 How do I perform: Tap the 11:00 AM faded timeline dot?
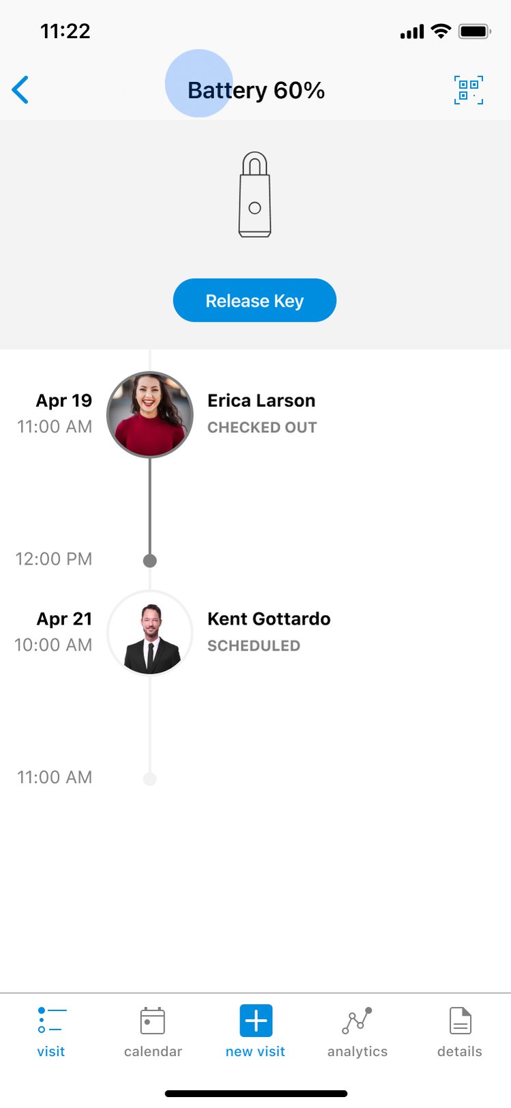point(150,779)
